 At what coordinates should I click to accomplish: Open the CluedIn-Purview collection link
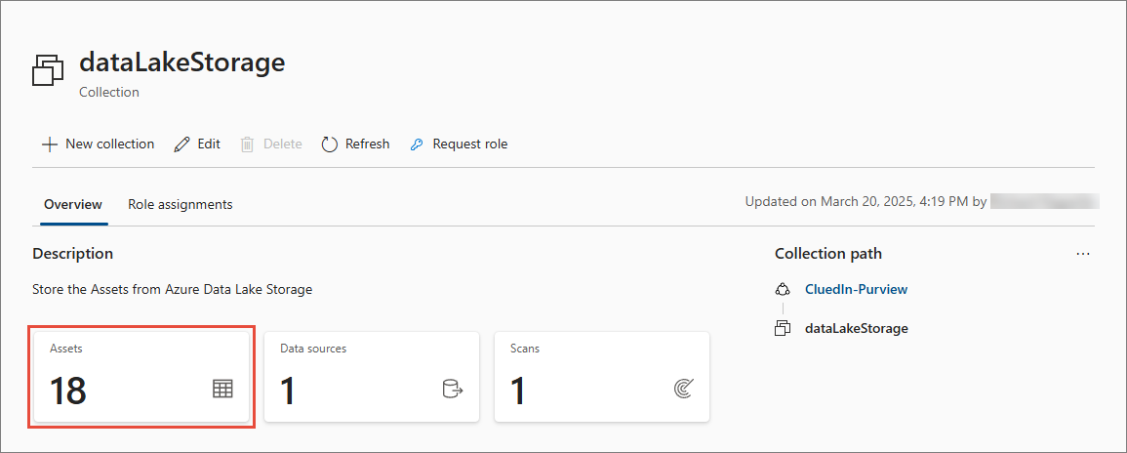(856, 289)
